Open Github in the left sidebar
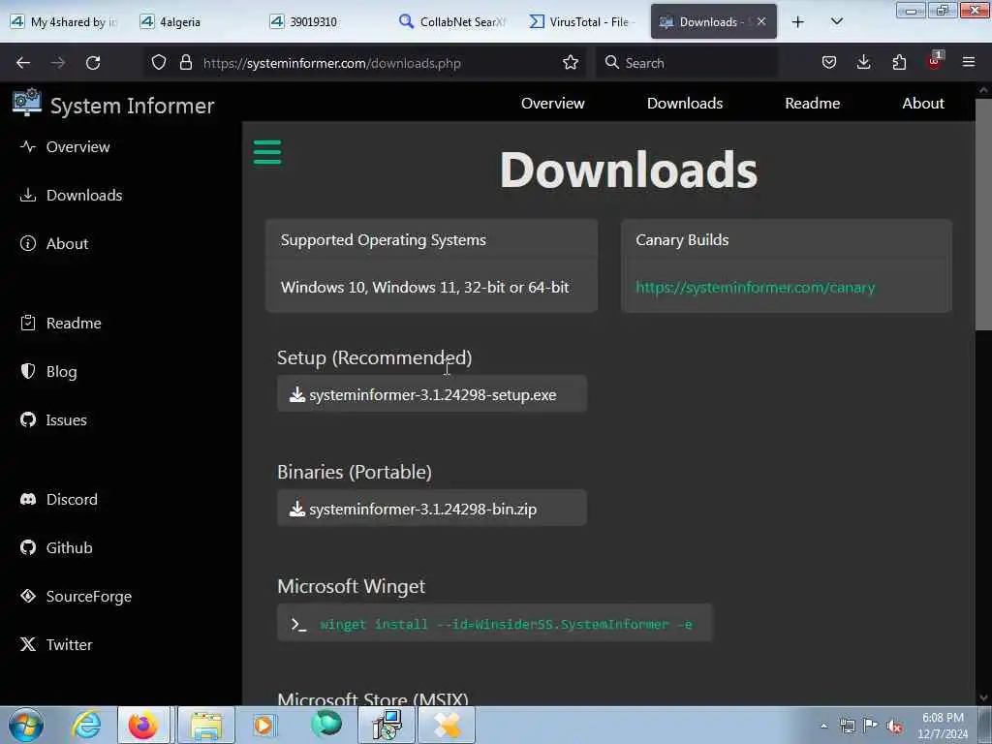 click(x=56, y=548)
